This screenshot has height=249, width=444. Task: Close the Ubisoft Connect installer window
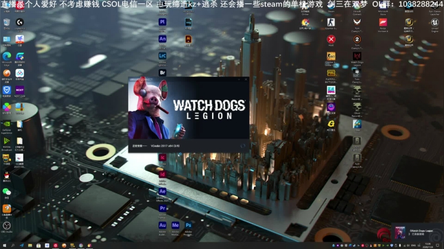pos(246,80)
